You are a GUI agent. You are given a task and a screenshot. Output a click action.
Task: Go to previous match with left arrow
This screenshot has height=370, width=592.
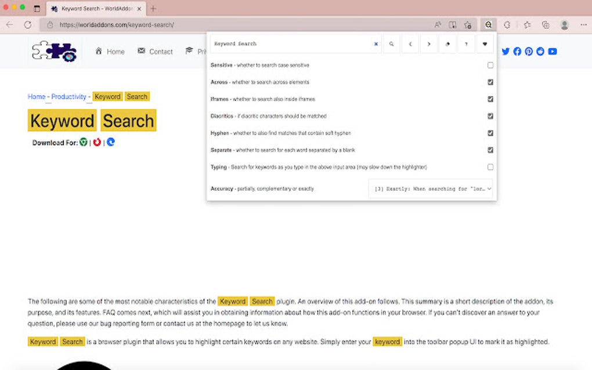tap(410, 43)
